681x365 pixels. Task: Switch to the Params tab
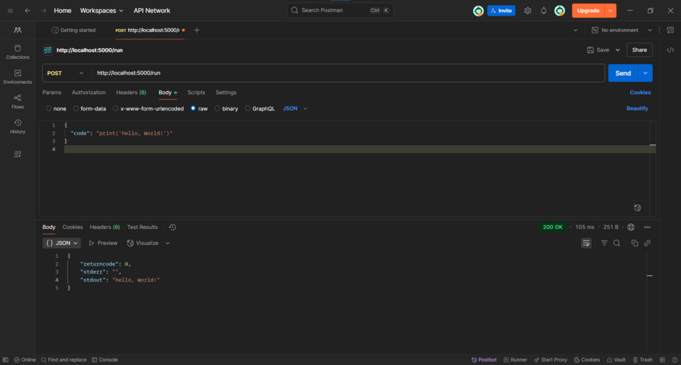tap(51, 93)
